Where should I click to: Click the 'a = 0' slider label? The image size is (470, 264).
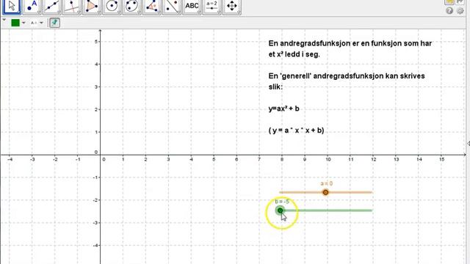coord(326,183)
